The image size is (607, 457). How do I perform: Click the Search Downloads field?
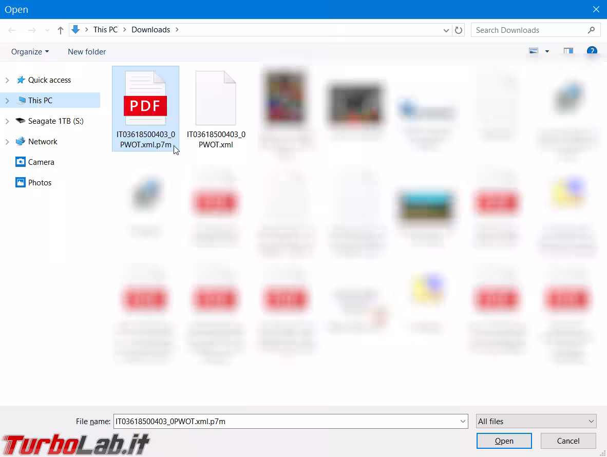529,30
